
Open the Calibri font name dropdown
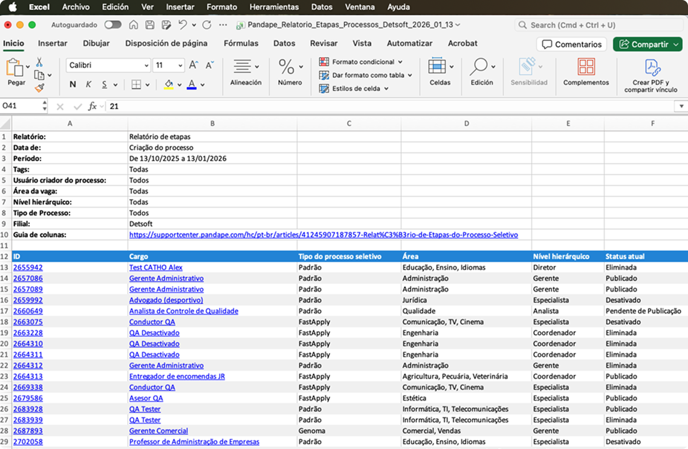click(146, 65)
